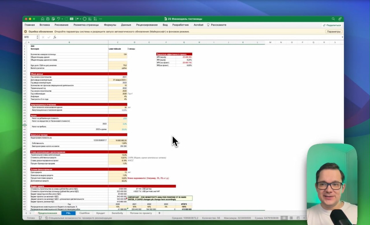Click the filter funnel icon
The image size is (370, 225).
tap(77, 19)
